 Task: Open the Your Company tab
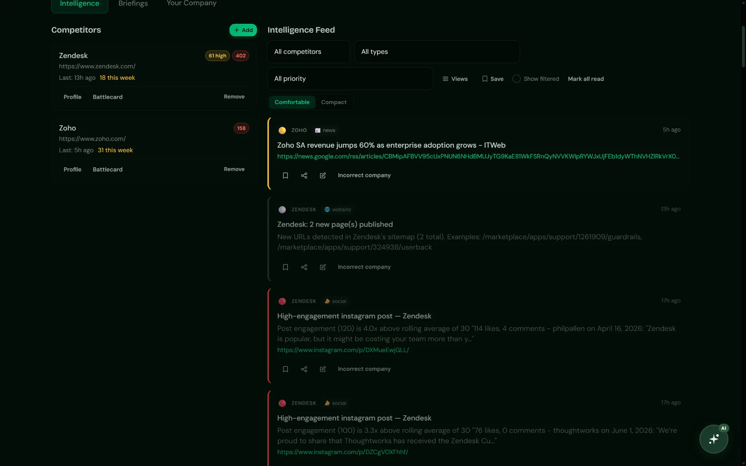coord(191,4)
